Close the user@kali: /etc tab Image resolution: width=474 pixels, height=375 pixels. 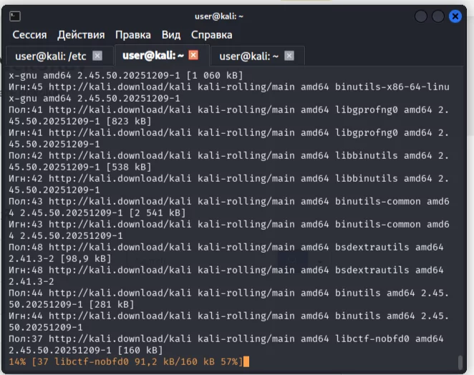97,56
